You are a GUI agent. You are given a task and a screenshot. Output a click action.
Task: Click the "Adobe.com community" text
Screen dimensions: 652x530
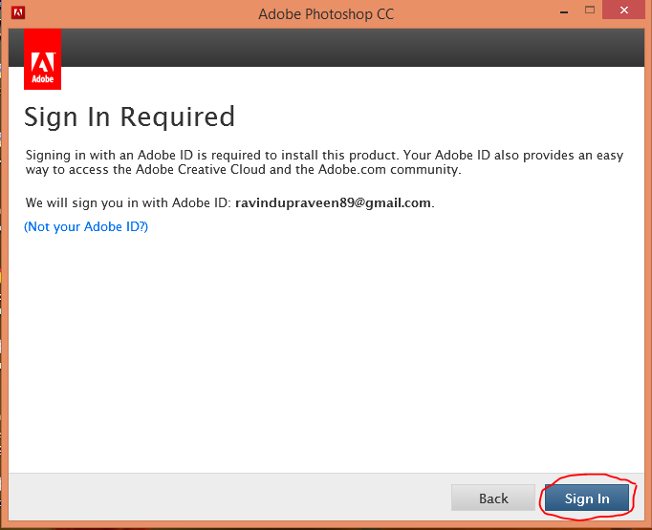click(x=389, y=169)
